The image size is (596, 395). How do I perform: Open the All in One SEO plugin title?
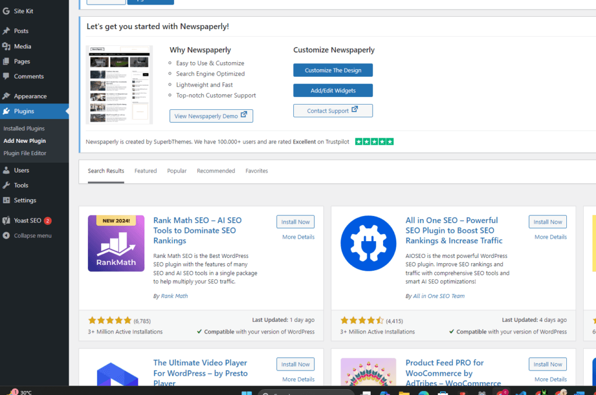click(454, 231)
